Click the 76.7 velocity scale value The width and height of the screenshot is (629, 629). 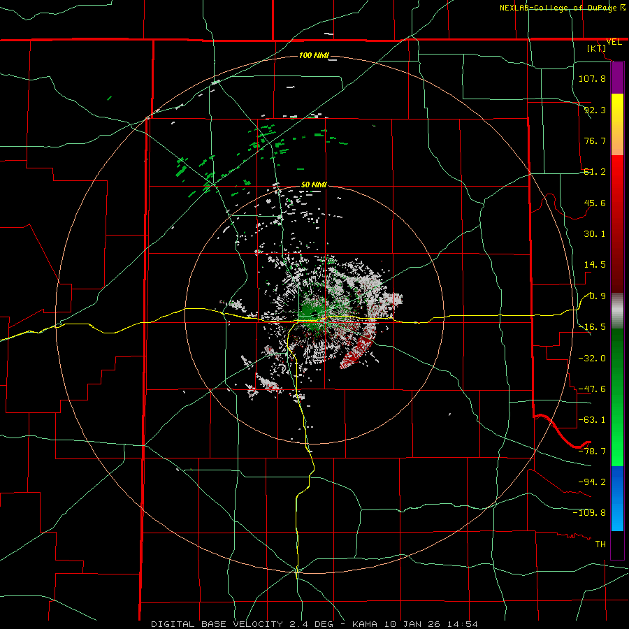pyautogui.click(x=595, y=140)
